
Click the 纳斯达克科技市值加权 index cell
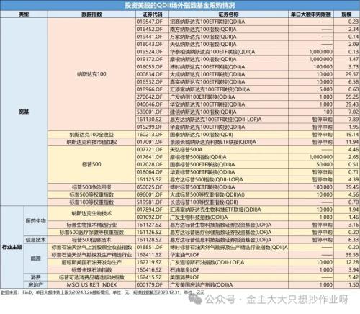click(91, 142)
